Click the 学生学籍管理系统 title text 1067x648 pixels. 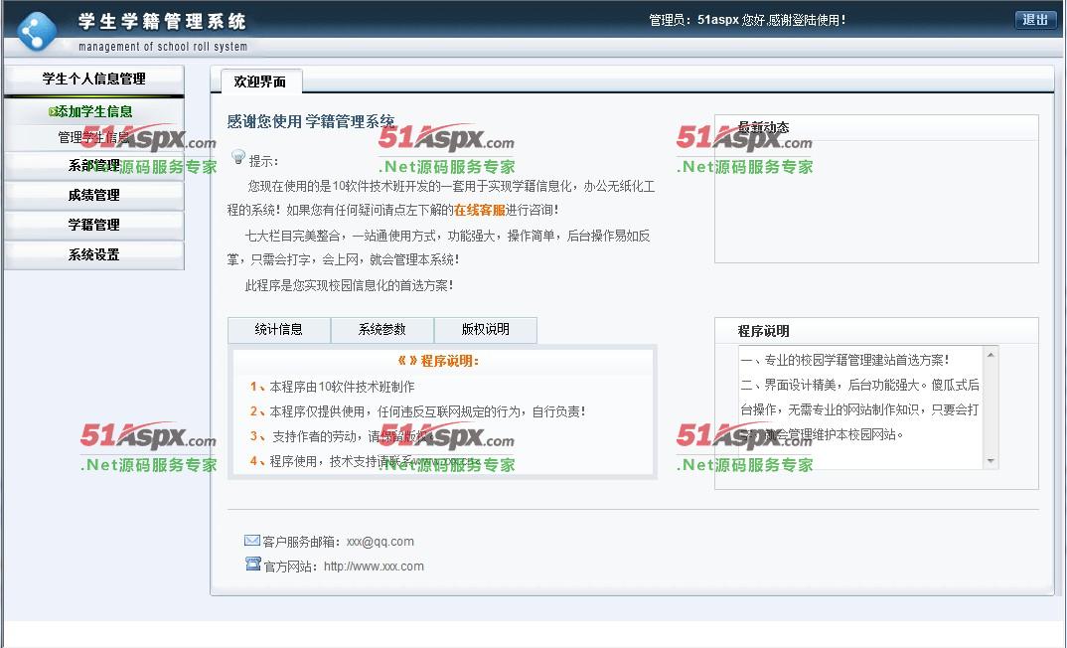point(162,21)
